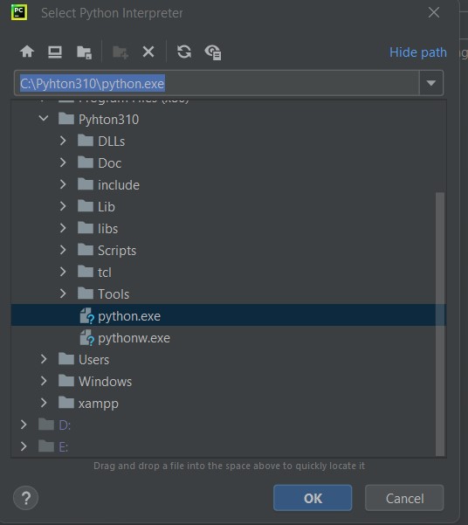Viewport: 468px width, 525px height.
Task: Open the path history dropdown arrow
Action: coord(431,83)
